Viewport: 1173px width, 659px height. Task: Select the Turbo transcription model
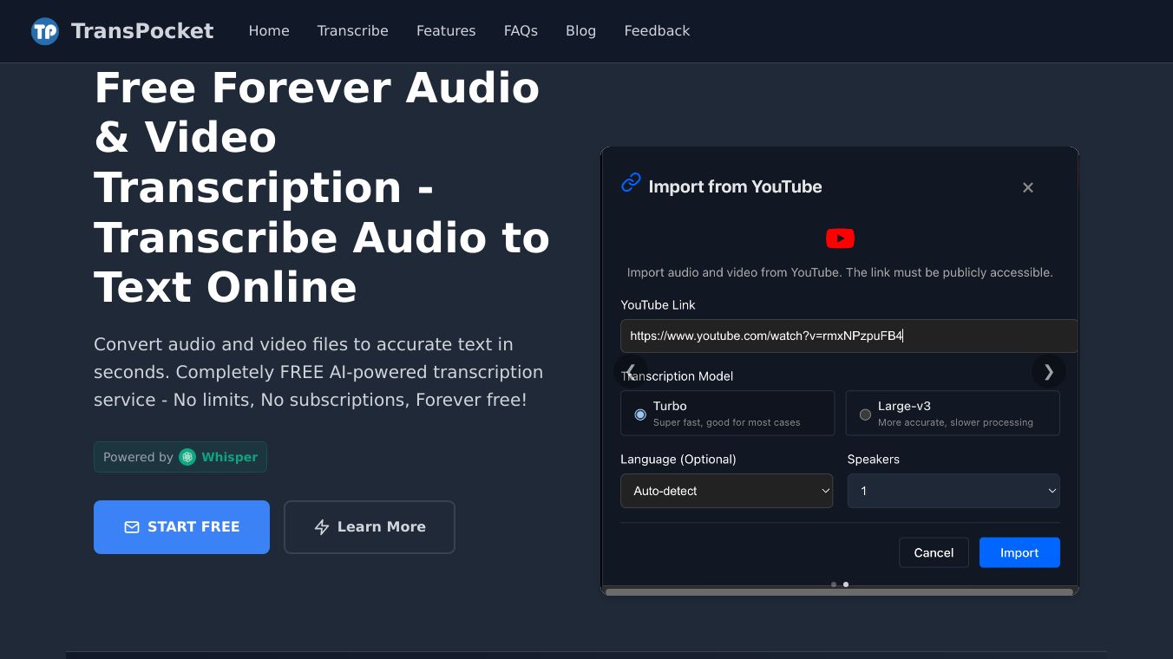tap(727, 413)
